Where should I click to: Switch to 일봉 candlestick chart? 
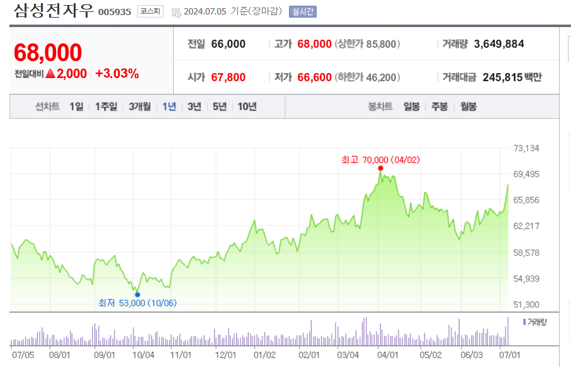click(x=412, y=106)
